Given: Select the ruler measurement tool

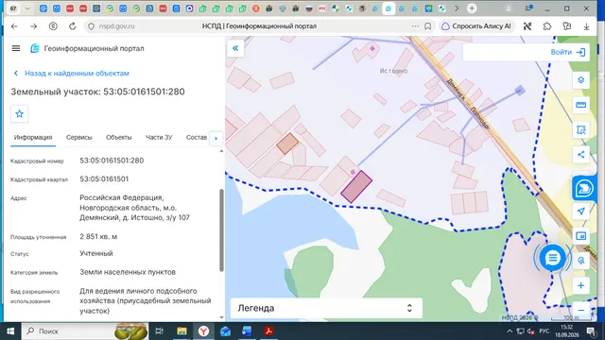Looking at the screenshot, I should click(x=580, y=105).
